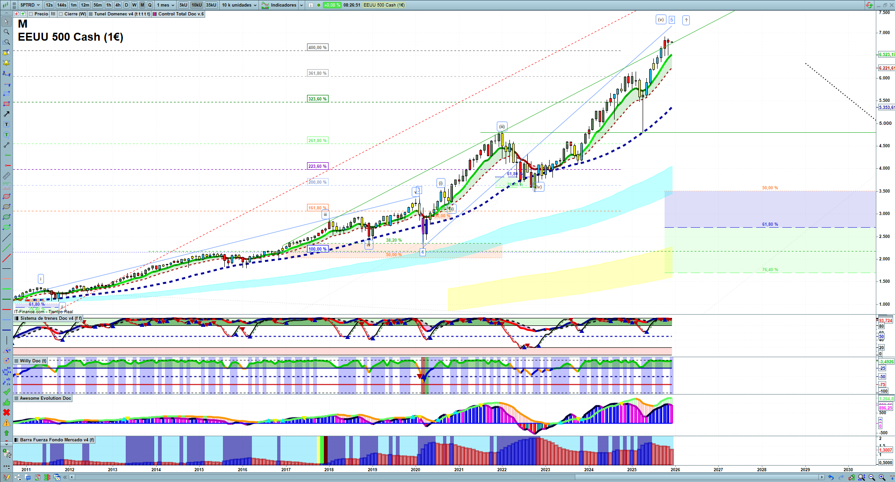Click the 35kU units button
This screenshot has width=895, height=482.
(211, 5)
